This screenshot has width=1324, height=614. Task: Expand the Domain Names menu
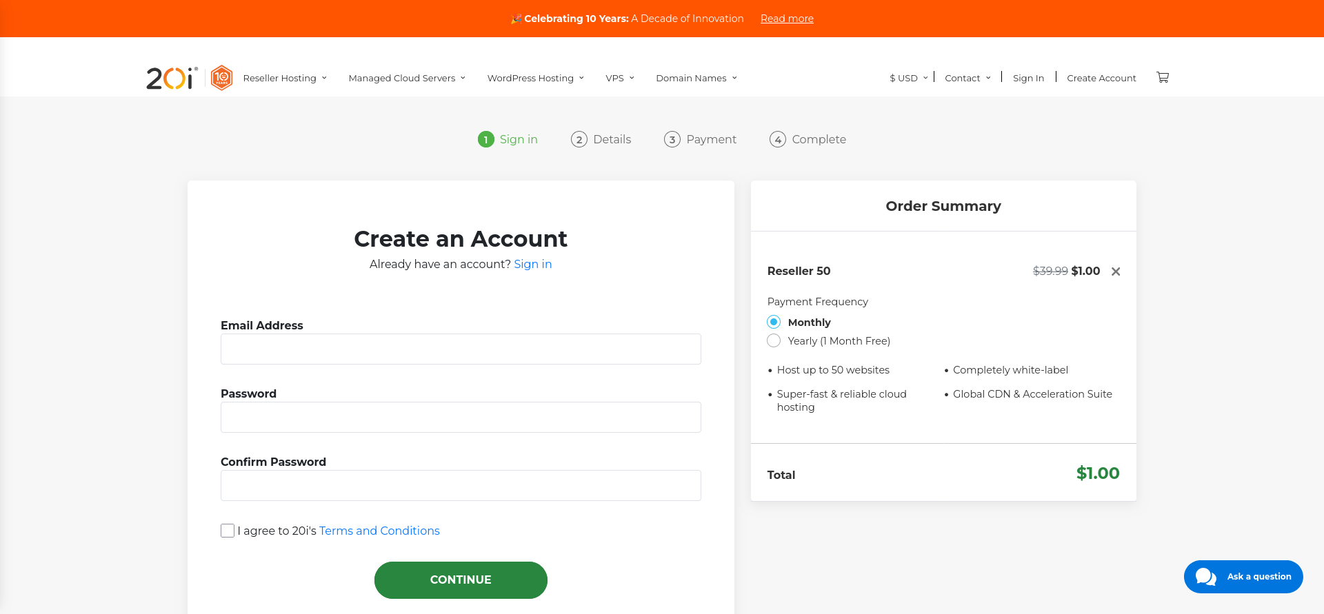coord(696,78)
